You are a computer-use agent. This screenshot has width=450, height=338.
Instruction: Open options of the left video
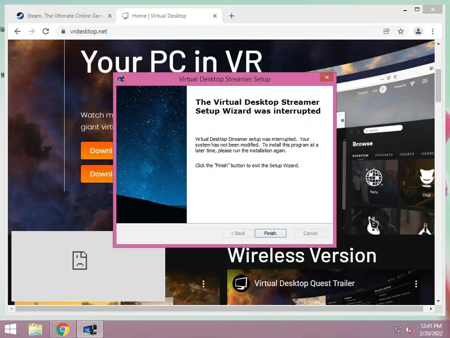[203, 284]
